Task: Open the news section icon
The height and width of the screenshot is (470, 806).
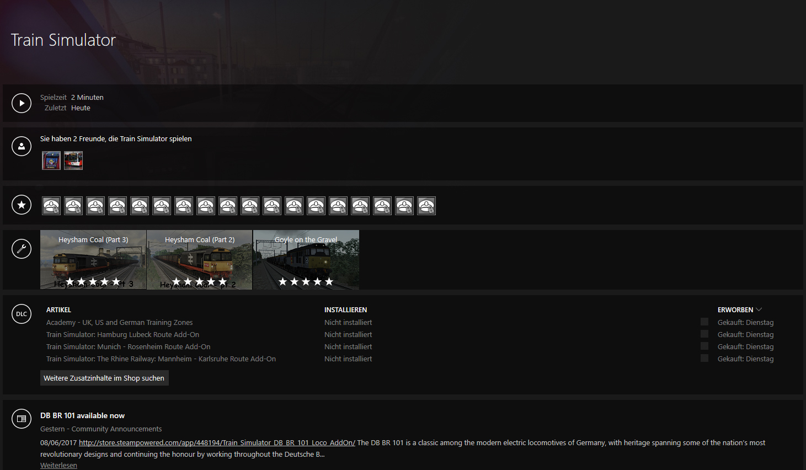Action: [x=22, y=419]
